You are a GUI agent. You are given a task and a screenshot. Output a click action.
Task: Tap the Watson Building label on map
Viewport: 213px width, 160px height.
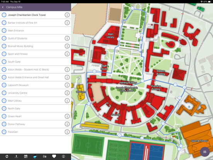161,73
